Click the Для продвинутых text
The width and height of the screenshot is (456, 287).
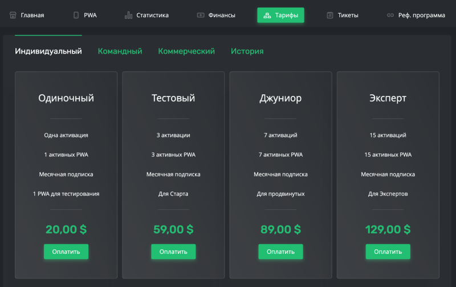(x=280, y=194)
